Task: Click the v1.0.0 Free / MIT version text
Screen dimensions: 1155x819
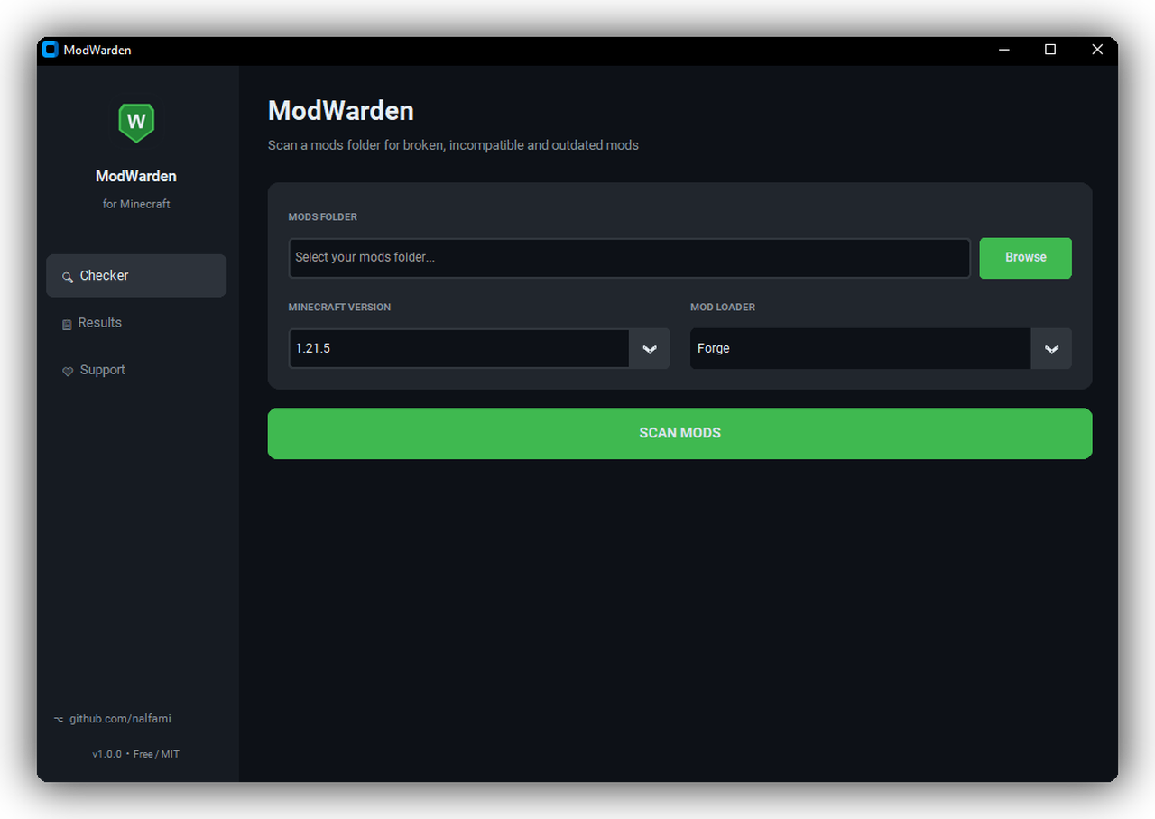Action: 135,754
